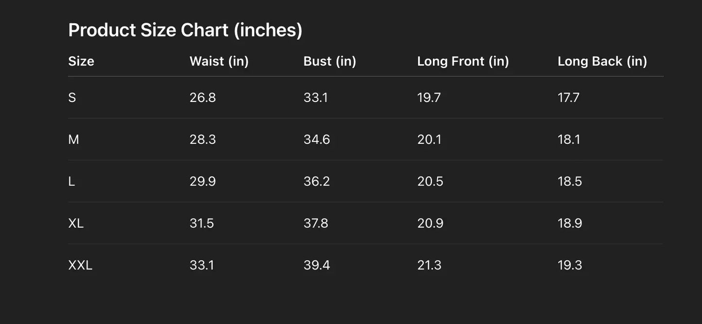Select the L size row label
The height and width of the screenshot is (324, 702).
pyautogui.click(x=71, y=182)
